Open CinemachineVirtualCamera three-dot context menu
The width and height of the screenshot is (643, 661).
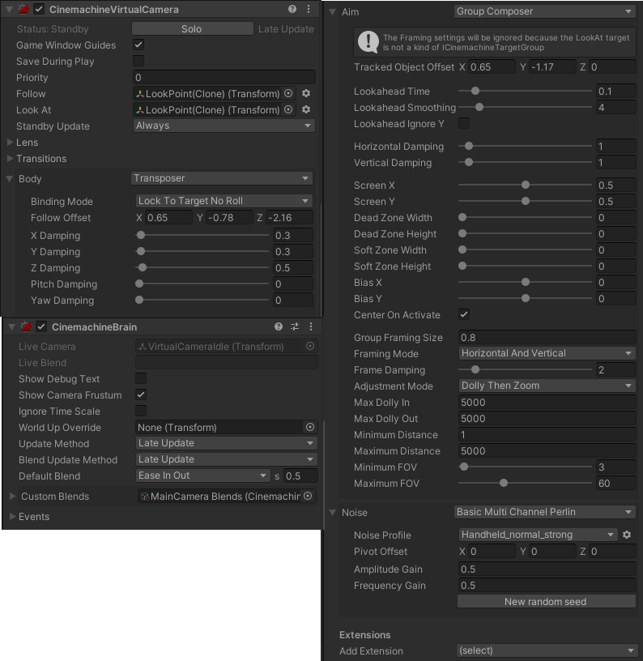[309, 9]
